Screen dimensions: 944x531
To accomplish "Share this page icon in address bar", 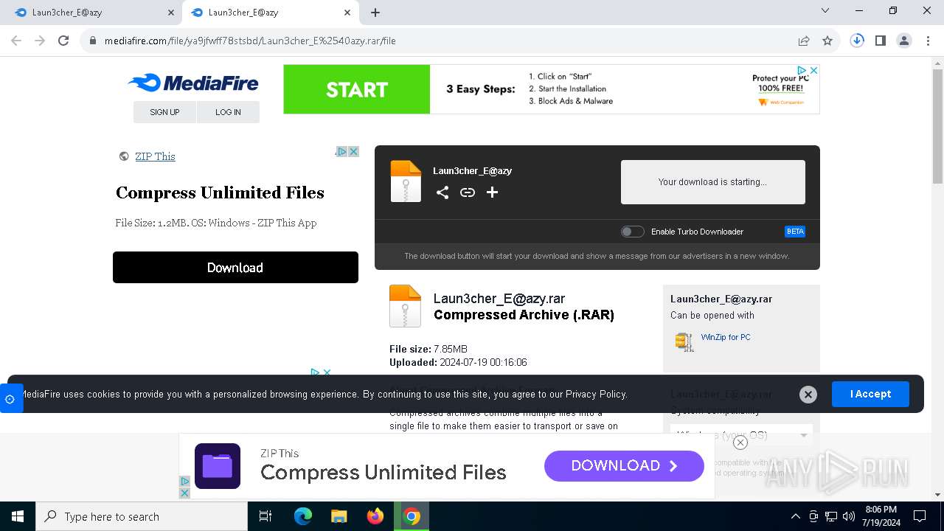I will tap(804, 41).
